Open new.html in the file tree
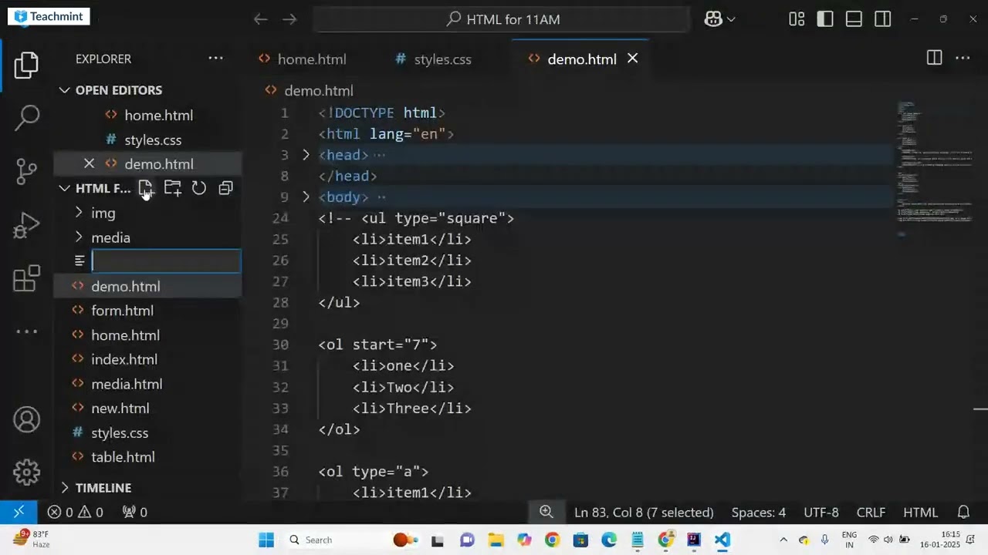This screenshot has width=988, height=555. click(x=120, y=409)
